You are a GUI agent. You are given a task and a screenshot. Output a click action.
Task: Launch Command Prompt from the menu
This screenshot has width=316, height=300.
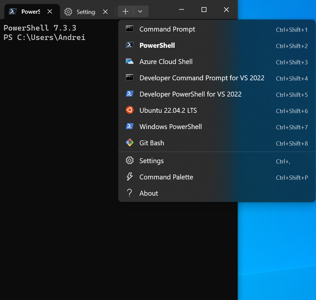click(x=217, y=29)
